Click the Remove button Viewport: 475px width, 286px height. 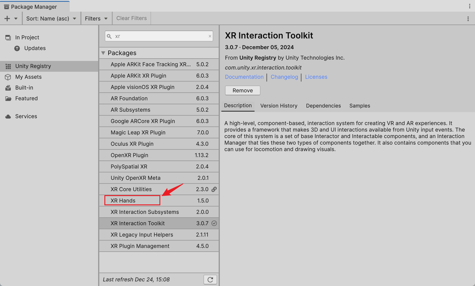coord(243,91)
